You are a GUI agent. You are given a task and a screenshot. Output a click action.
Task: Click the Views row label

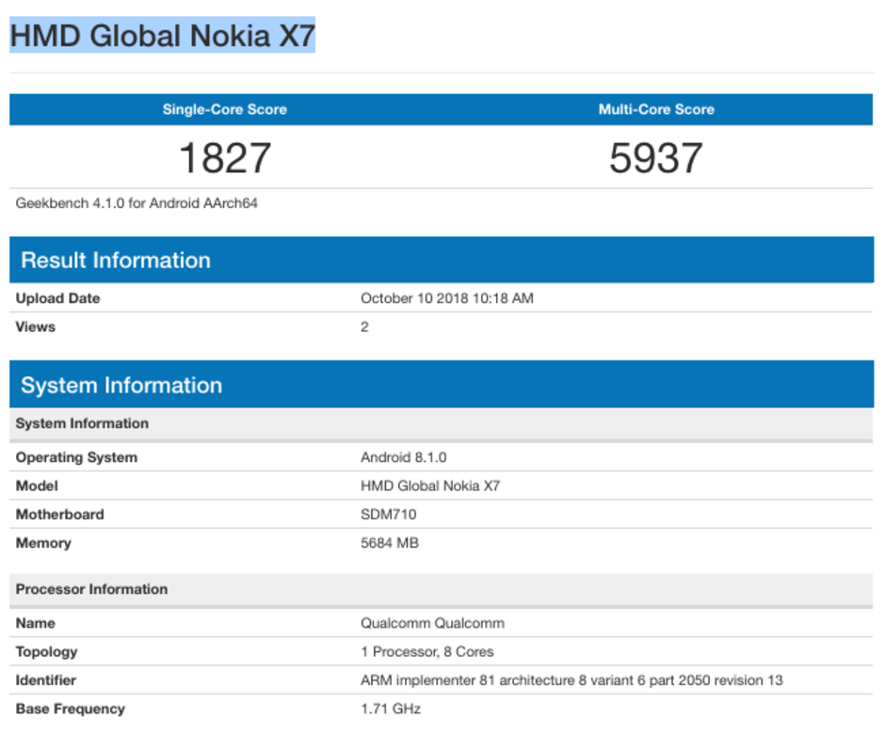point(36,327)
